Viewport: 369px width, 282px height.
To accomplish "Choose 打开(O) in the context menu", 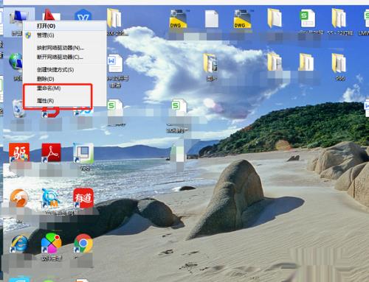I will 46,26.
